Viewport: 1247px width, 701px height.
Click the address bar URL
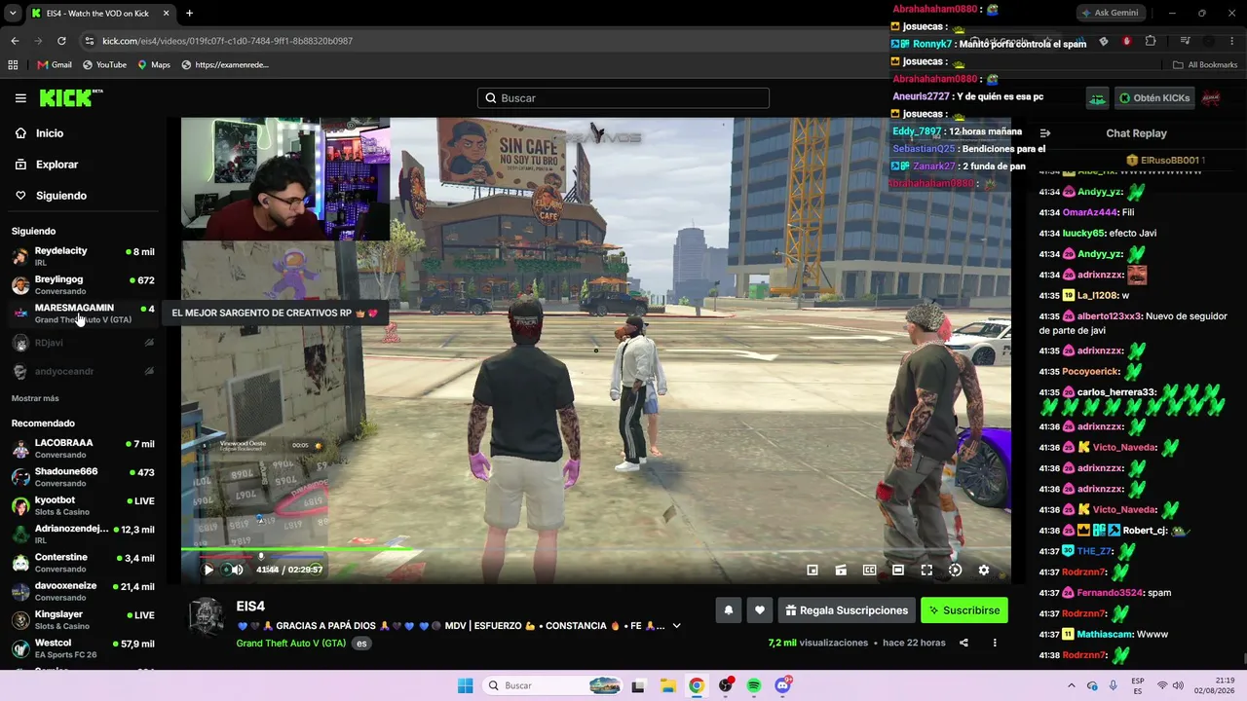tap(227, 41)
